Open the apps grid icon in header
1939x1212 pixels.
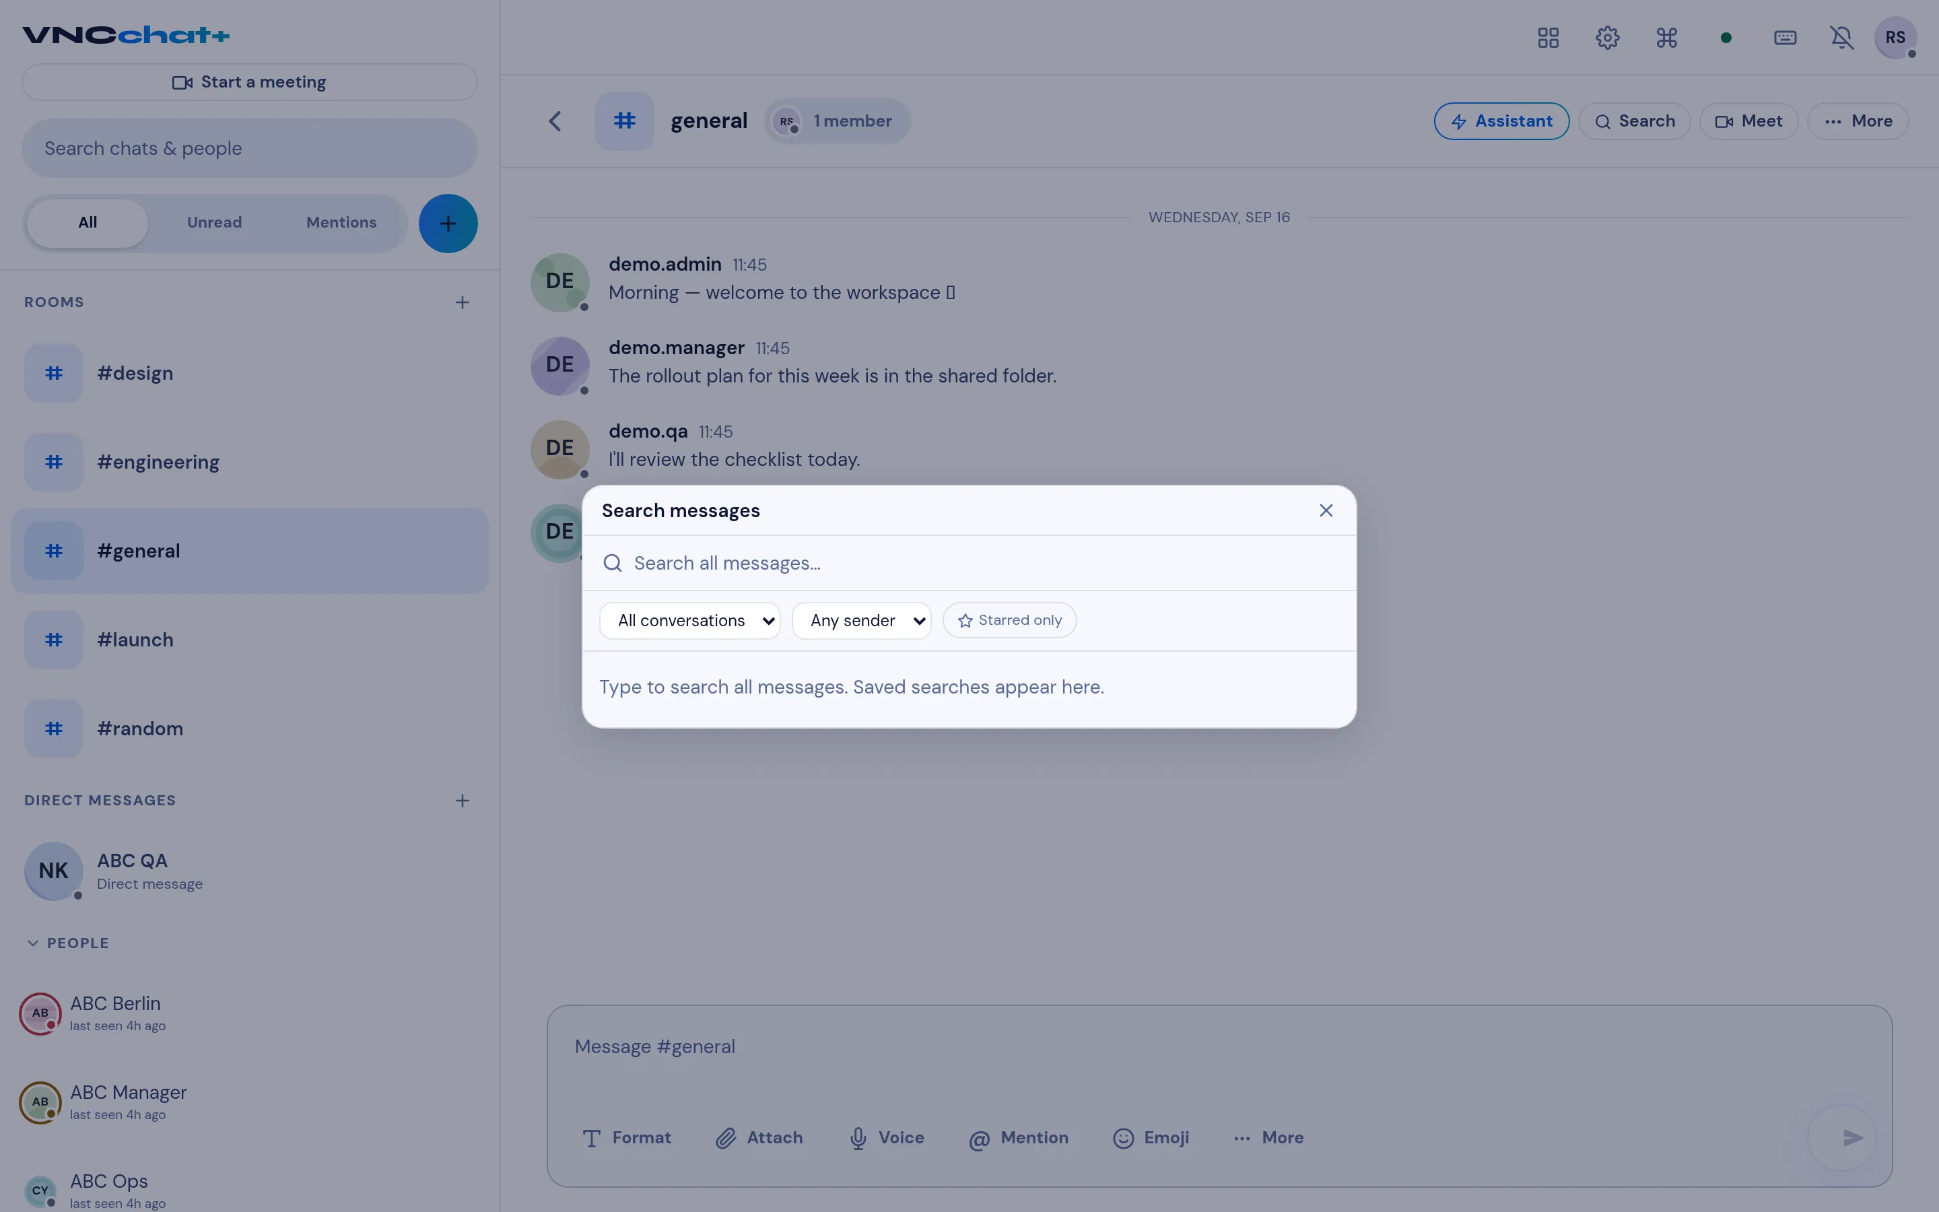coord(1548,38)
